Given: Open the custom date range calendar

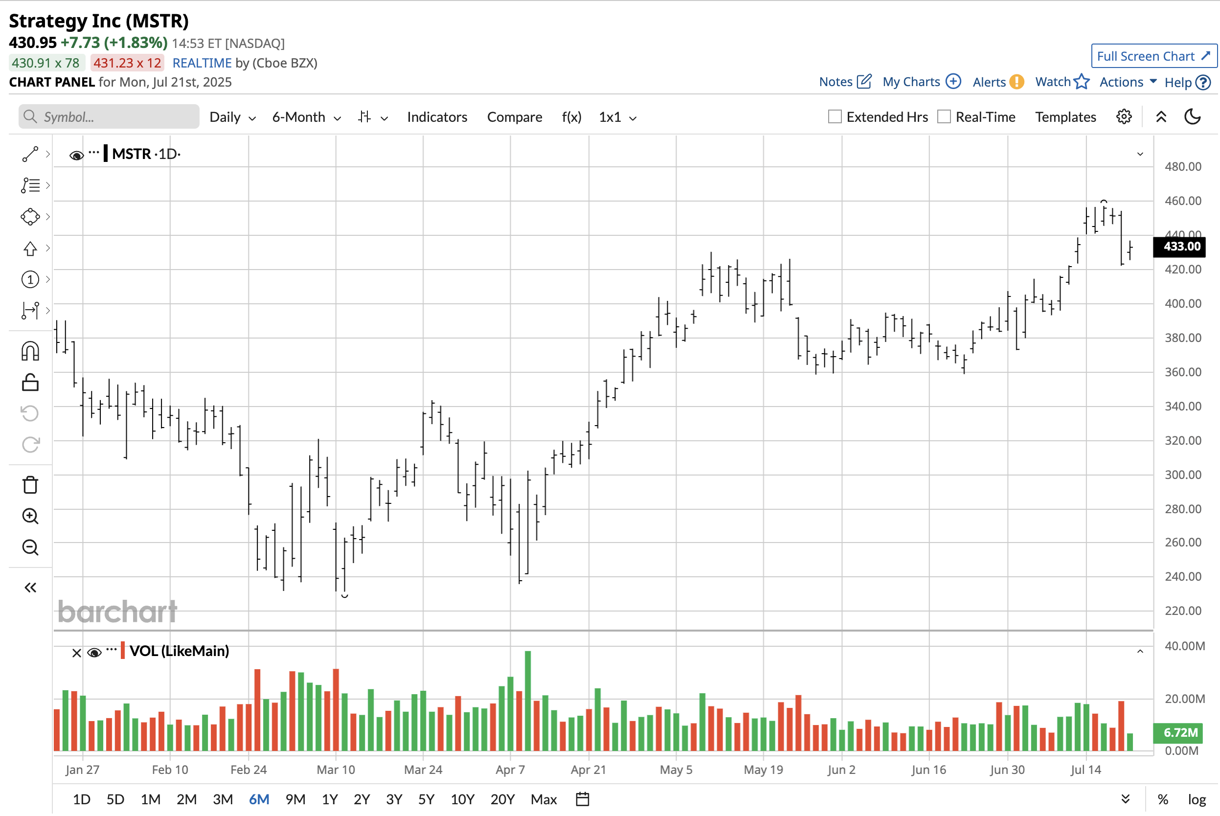Looking at the screenshot, I should (583, 799).
